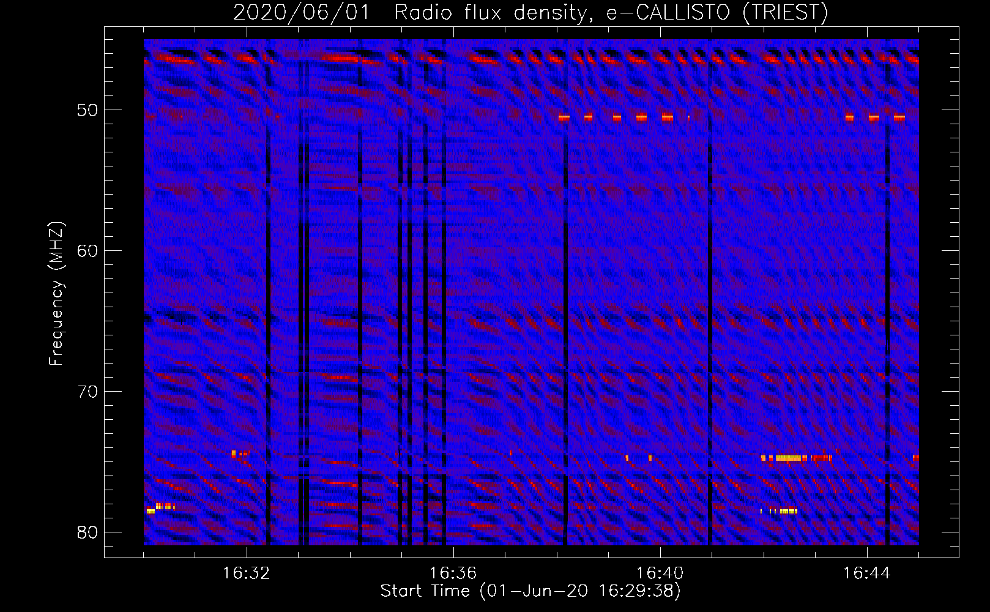Click the 60 frequency tick label
990x612 pixels.
(87, 251)
